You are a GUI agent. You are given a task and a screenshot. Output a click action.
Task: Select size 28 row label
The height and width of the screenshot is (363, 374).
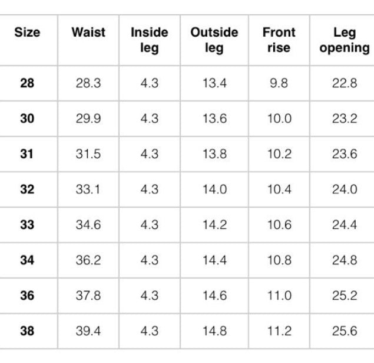(27, 83)
